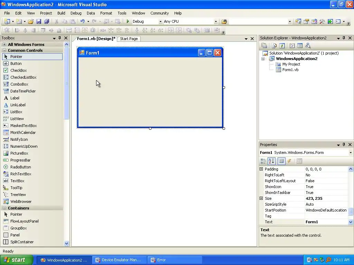Click the Save All icon
This screenshot has height=265, width=354.
click(47, 21)
